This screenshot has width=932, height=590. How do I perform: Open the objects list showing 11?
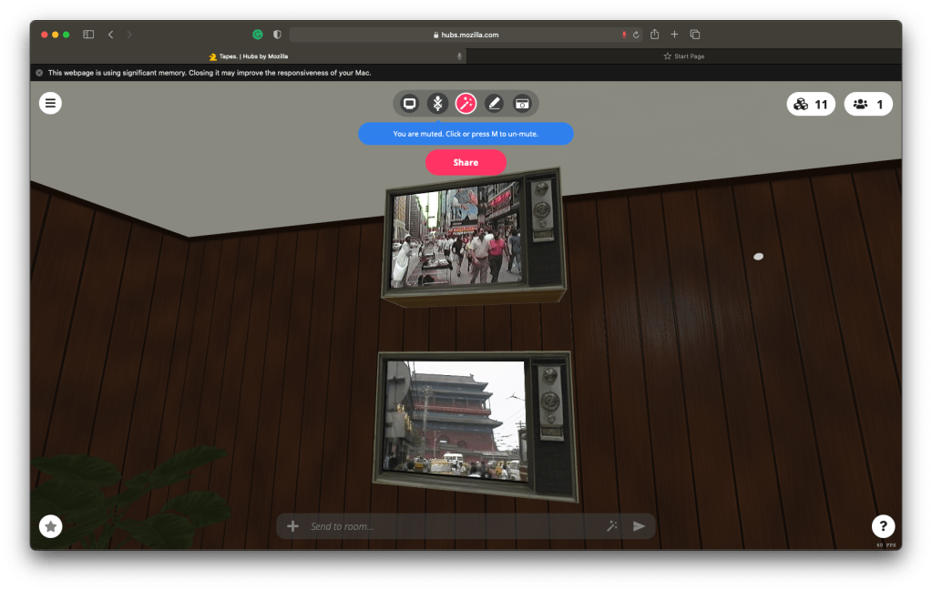point(810,105)
